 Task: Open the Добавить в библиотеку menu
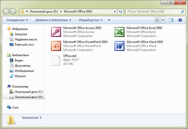(x=53, y=20)
